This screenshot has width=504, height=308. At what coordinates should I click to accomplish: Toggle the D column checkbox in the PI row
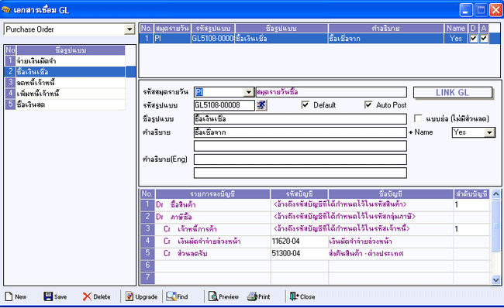coord(473,39)
